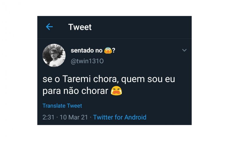Open the tweet options chevron menu
Image resolution: width=229 pixels, height=141 pixels.
(184, 50)
